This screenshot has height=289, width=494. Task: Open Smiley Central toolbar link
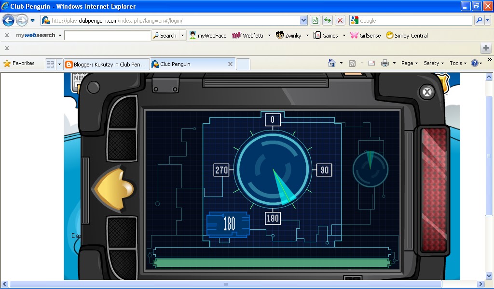pyautogui.click(x=407, y=36)
